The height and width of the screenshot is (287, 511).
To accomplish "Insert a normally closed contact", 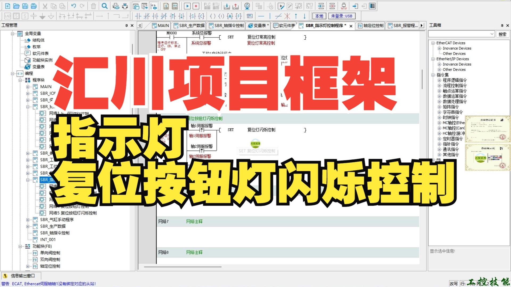I will tap(147, 16).
